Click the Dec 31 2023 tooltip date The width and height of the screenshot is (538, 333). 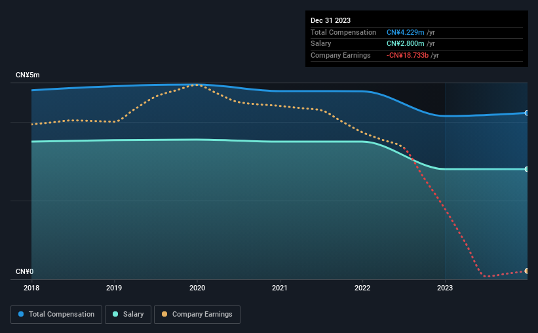coord(330,20)
